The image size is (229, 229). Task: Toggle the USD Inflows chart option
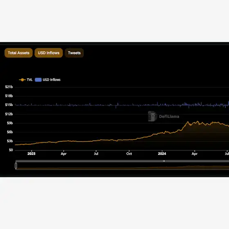49,53
